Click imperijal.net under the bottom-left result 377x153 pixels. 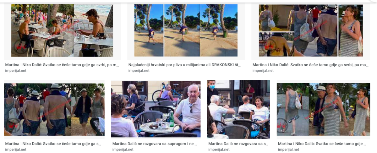point(16,150)
